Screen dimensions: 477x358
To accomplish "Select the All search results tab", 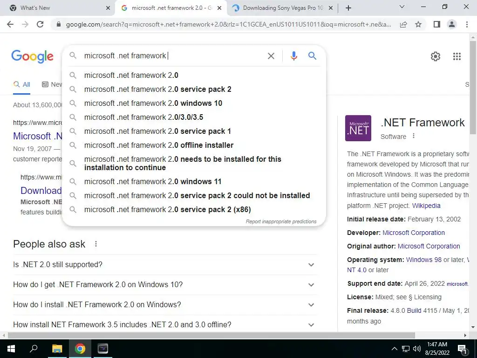I will (x=22, y=84).
